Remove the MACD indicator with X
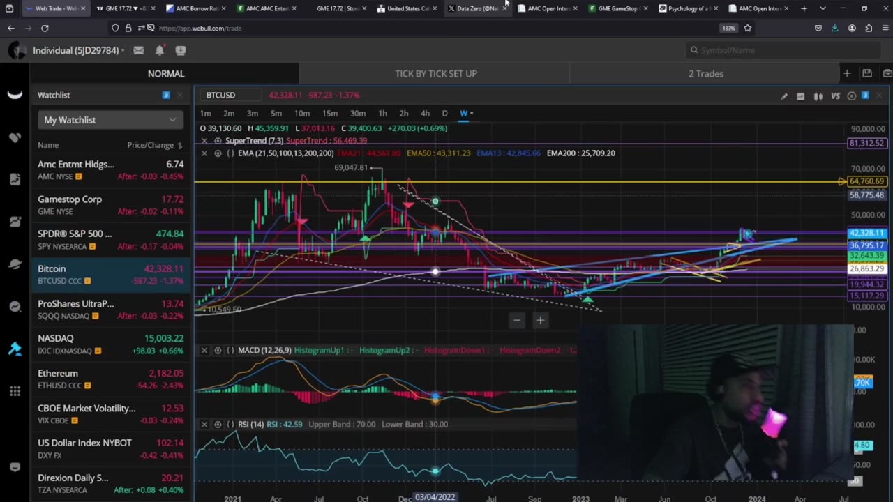893x502 pixels. [x=204, y=350]
